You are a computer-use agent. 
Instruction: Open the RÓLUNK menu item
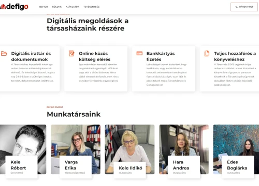pyautogui.click(x=57, y=7)
